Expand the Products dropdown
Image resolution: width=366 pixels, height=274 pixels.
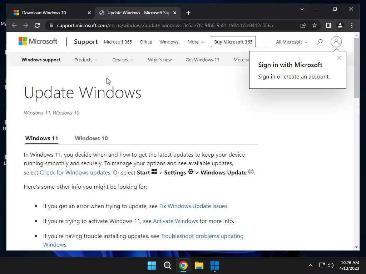coord(86,60)
